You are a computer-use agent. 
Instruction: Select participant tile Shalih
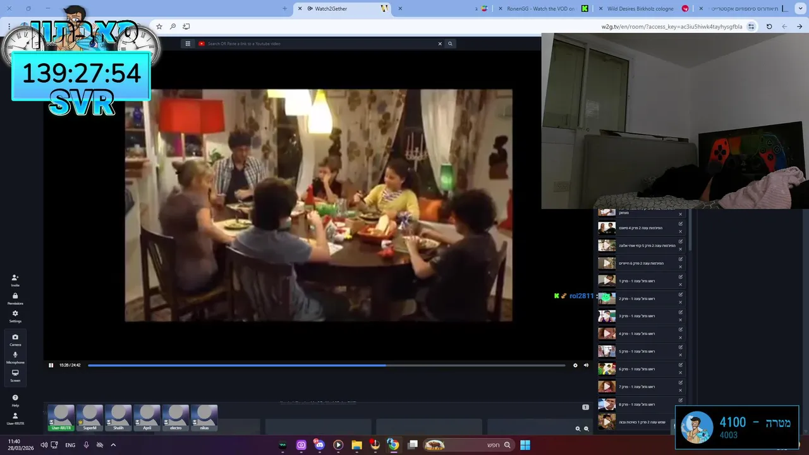point(118,418)
